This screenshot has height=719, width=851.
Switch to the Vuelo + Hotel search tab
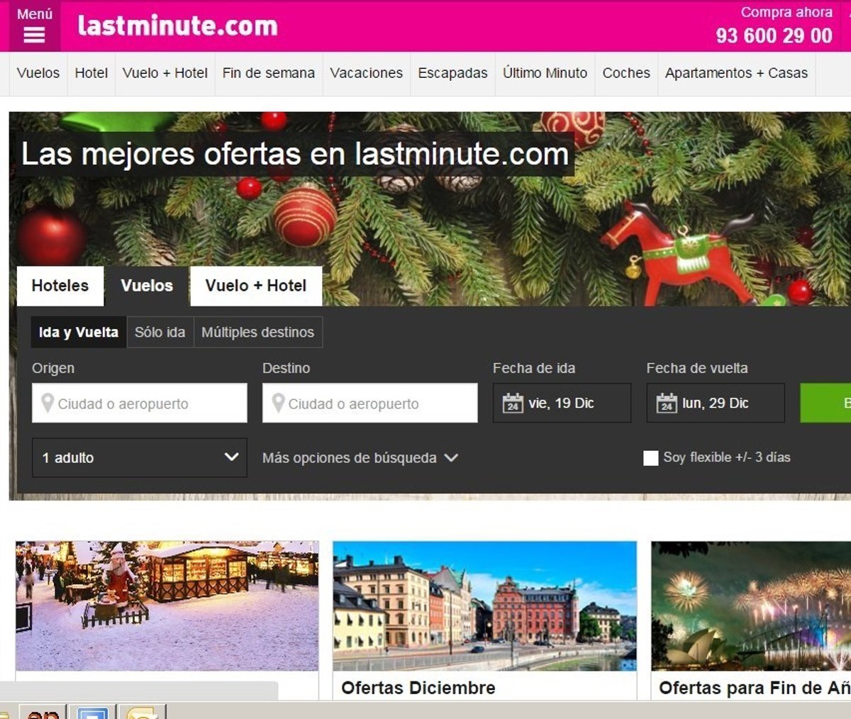tap(255, 286)
